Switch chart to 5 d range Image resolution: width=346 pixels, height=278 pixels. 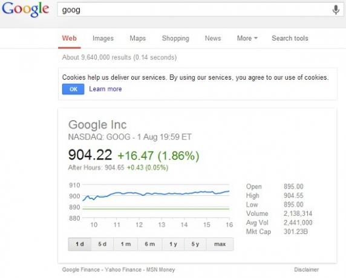[x=102, y=244]
